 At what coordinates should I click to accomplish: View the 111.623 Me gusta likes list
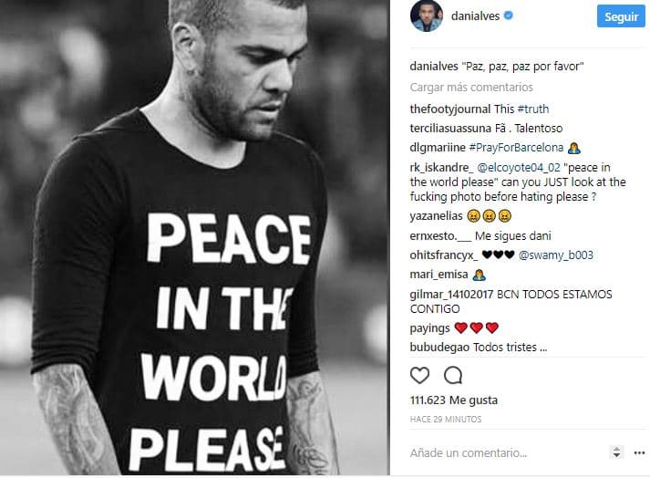point(454,400)
